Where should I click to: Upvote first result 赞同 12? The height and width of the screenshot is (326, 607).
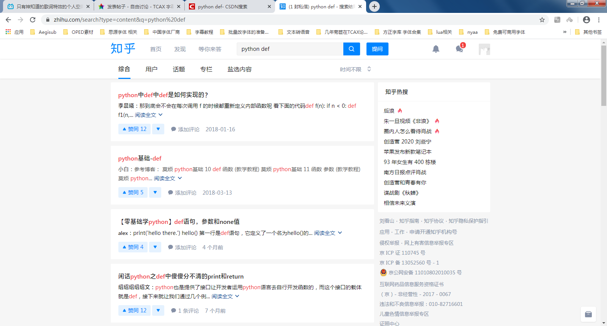(134, 129)
